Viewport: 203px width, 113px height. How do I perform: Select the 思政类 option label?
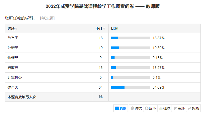[x=13, y=68]
